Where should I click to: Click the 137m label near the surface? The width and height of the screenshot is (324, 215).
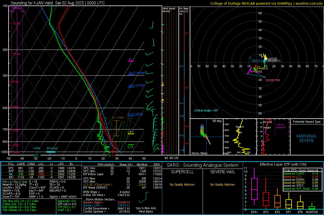[x=37, y=148]
